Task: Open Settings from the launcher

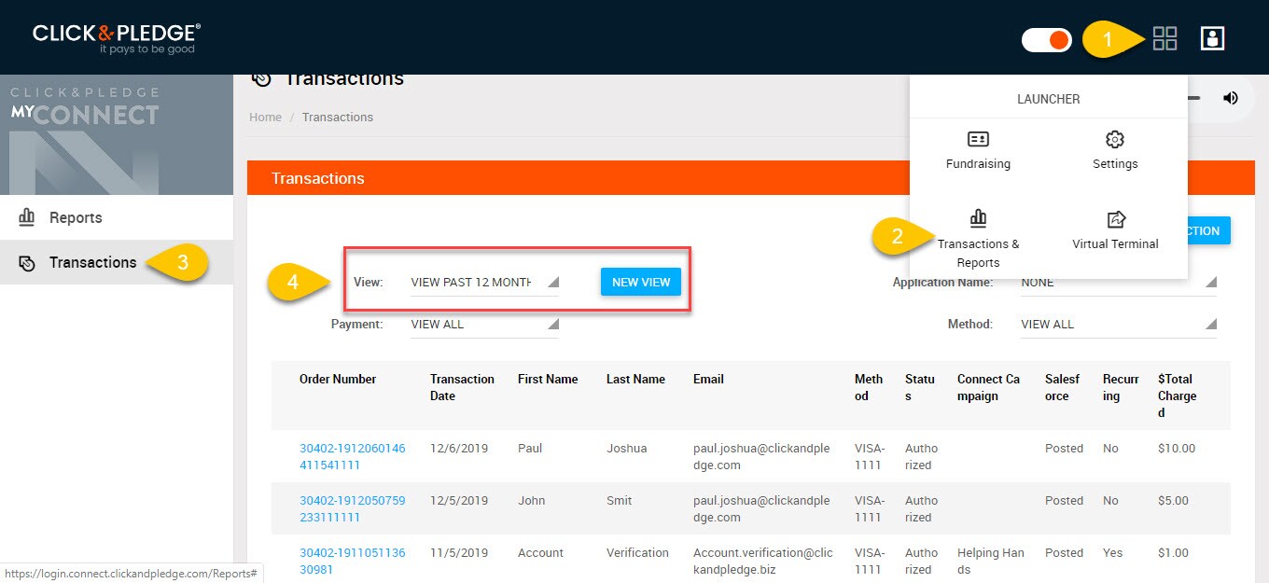Action: pyautogui.click(x=1115, y=150)
